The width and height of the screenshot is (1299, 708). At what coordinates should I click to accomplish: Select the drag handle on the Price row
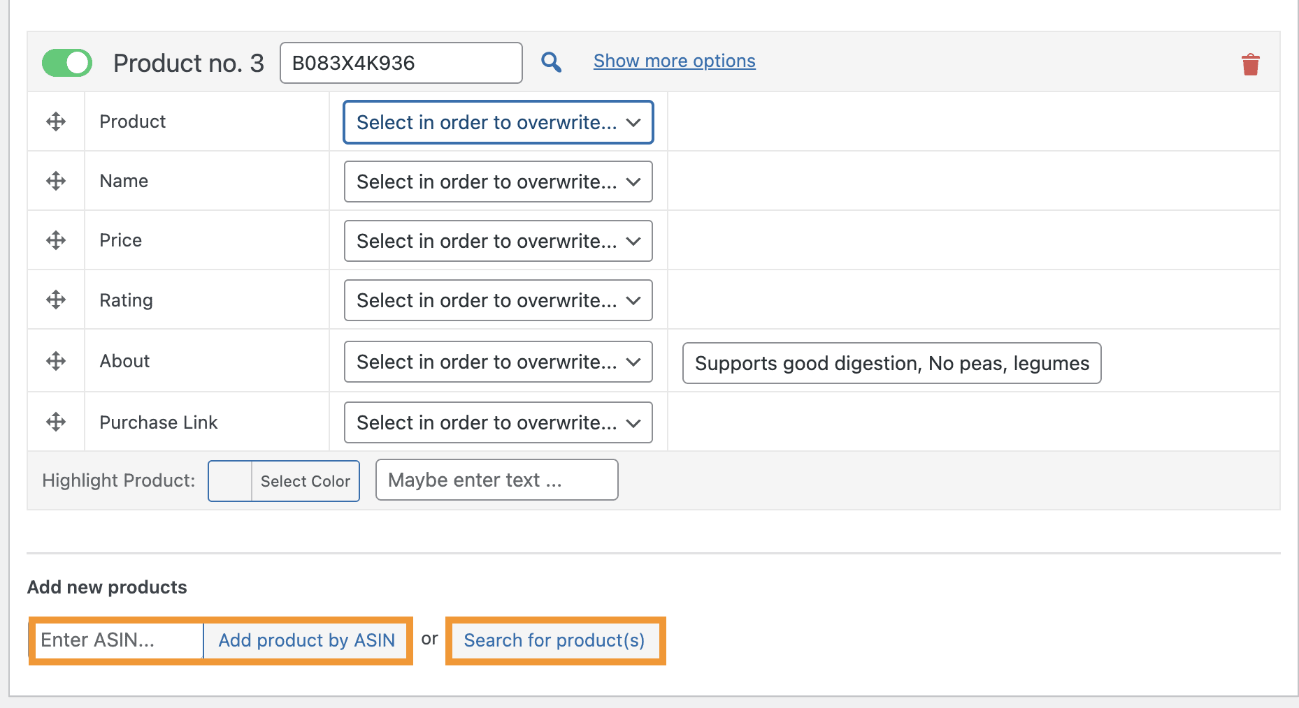point(55,240)
